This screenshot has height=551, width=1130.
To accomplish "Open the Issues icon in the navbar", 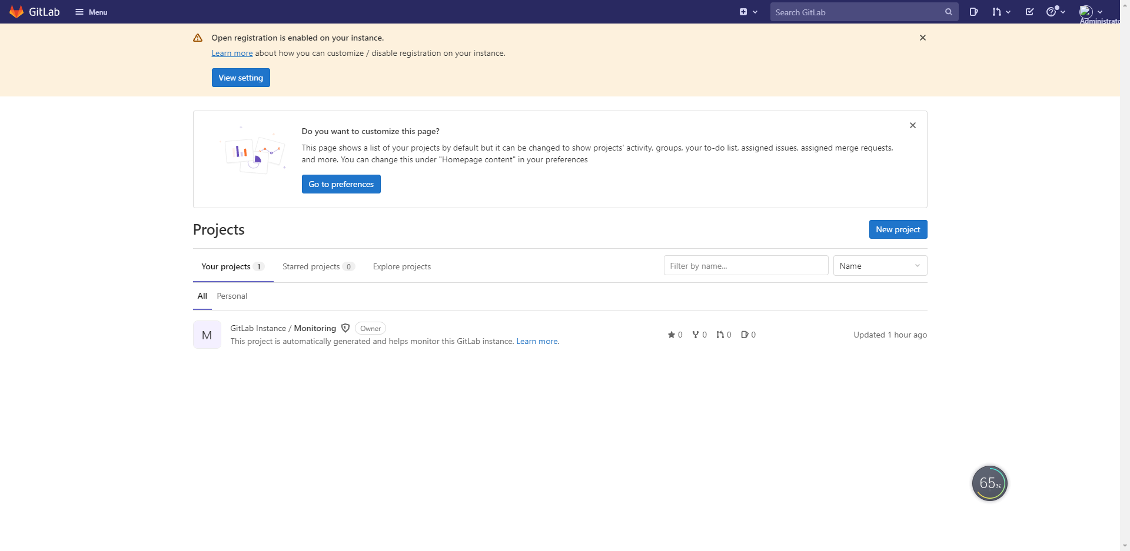I will coord(973,12).
